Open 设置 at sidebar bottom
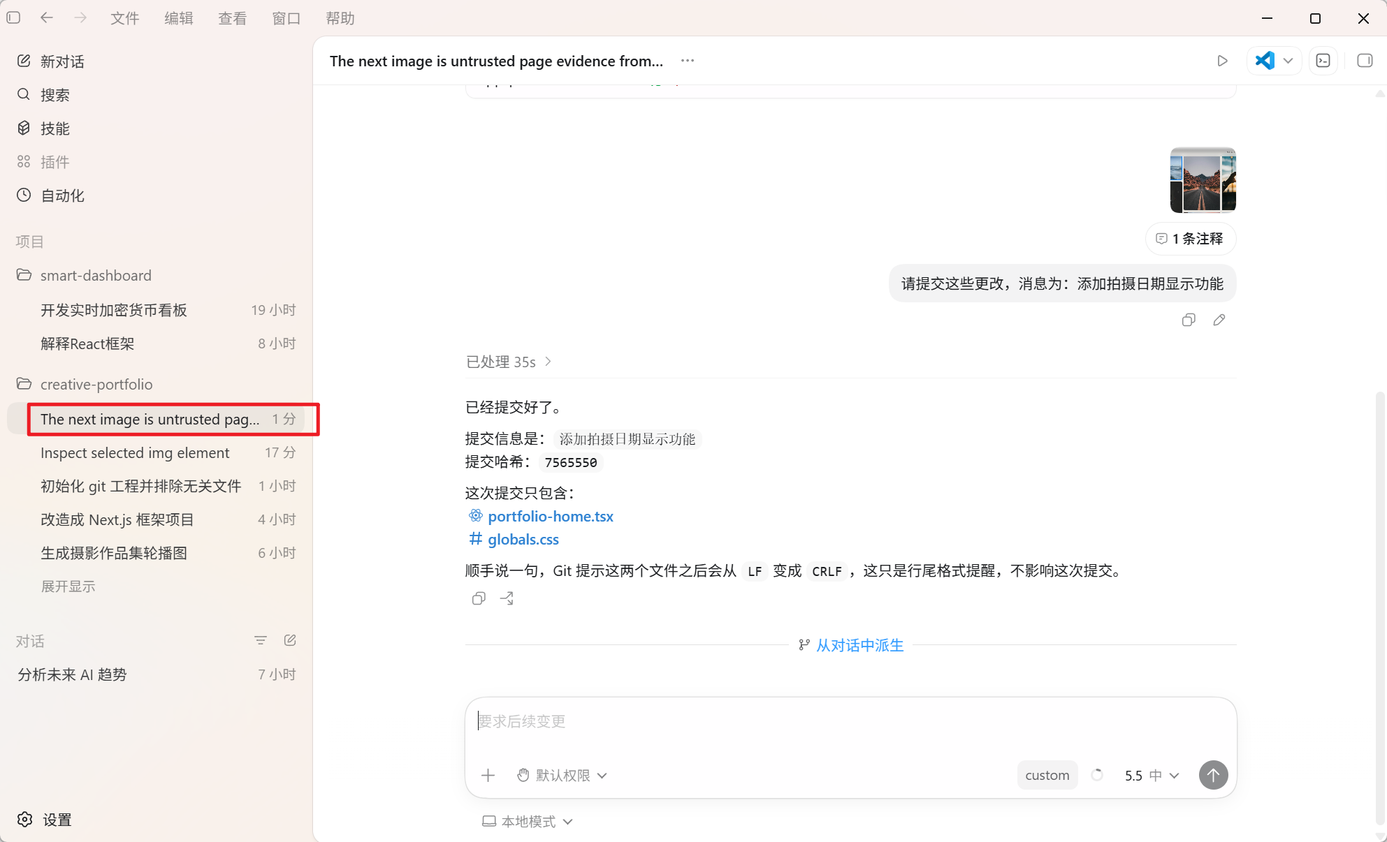The image size is (1387, 842). pos(45,820)
